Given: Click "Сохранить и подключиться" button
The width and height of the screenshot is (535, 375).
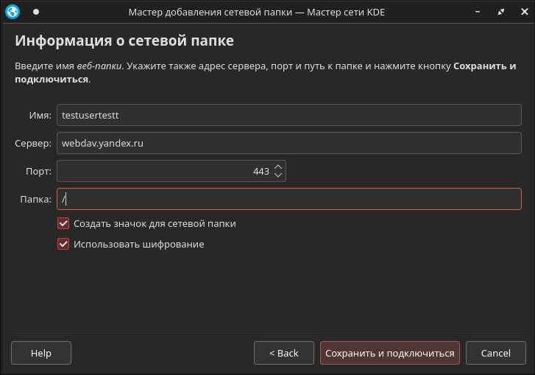Looking at the screenshot, I should pyautogui.click(x=389, y=353).
